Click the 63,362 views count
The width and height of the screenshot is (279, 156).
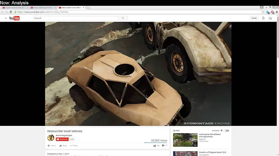tap(159, 141)
